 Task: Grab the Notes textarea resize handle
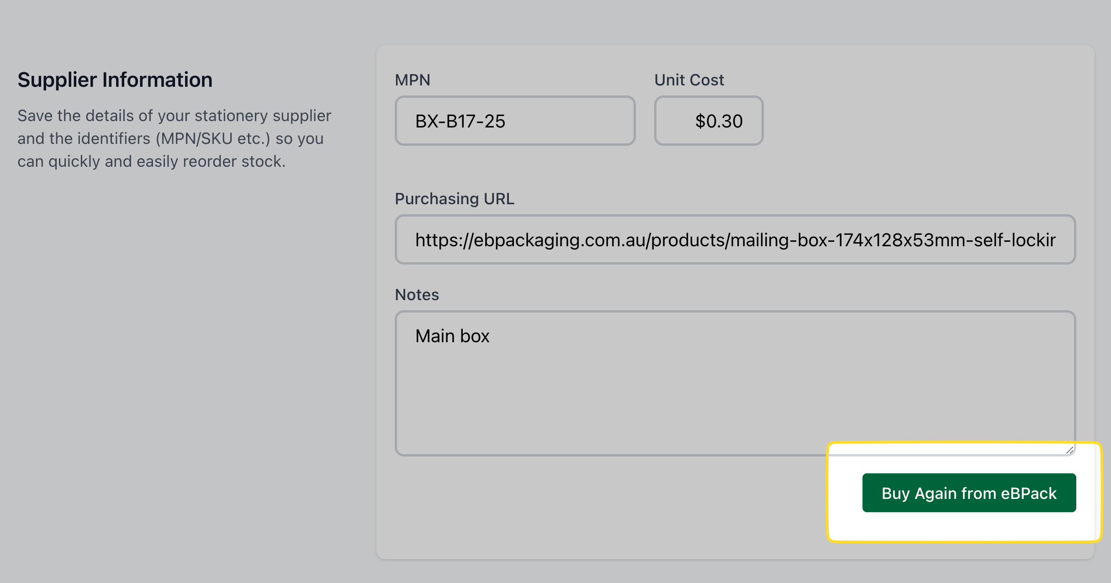click(1069, 450)
